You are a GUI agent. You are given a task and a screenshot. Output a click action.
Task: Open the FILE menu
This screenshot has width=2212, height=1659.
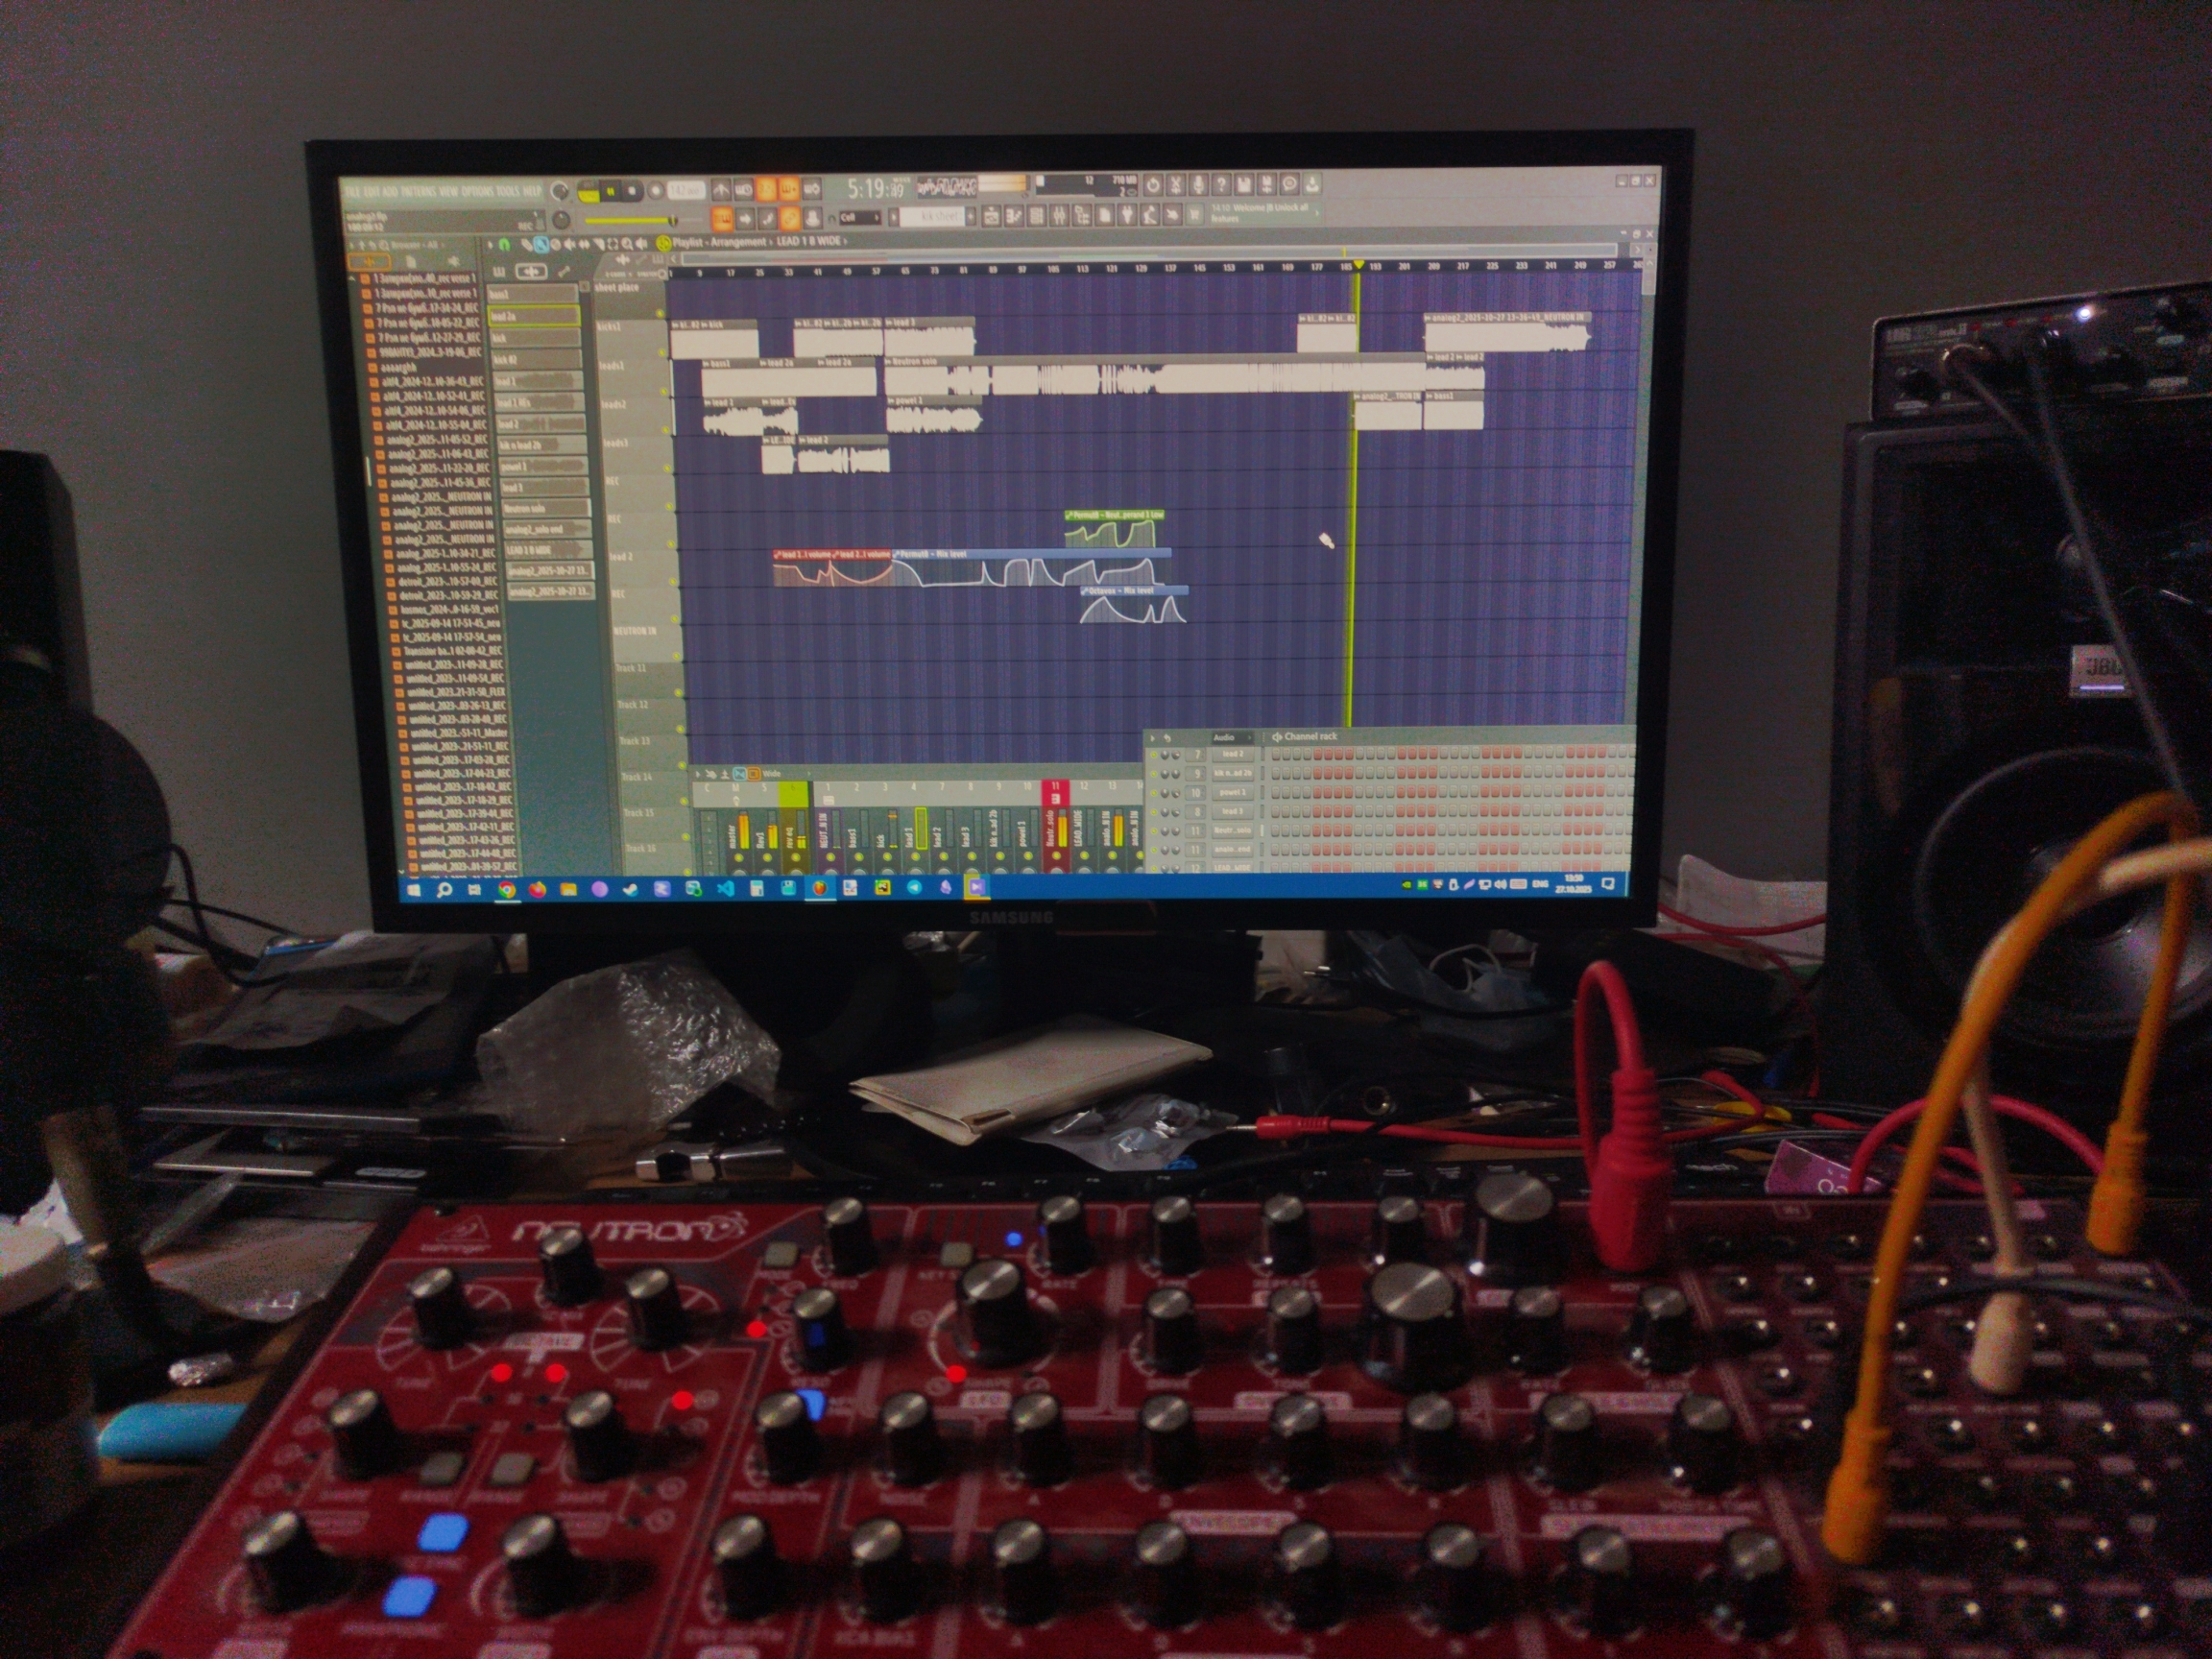pos(352,191)
